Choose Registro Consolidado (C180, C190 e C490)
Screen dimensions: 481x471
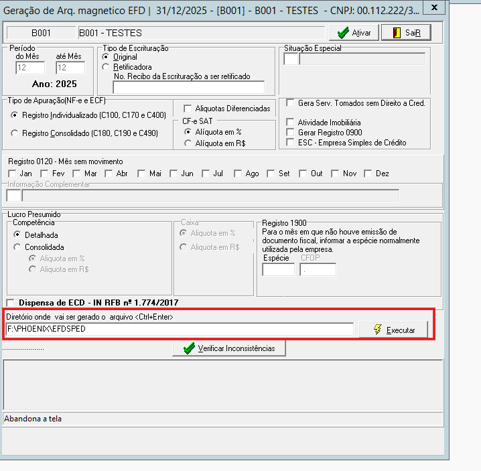pyautogui.click(x=14, y=133)
